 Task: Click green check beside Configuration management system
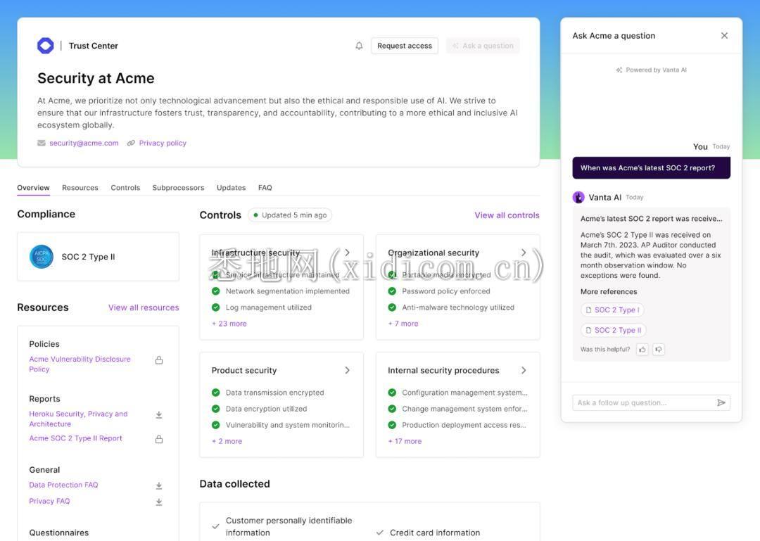point(392,393)
